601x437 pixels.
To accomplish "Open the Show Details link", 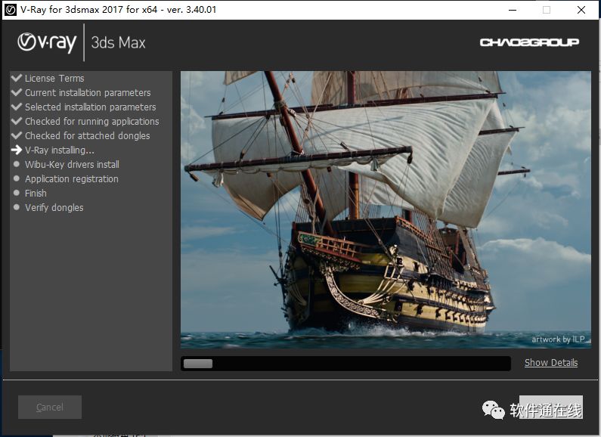I will click(x=551, y=363).
